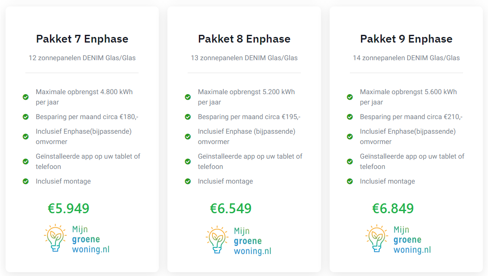Viewport: 488px width, 276px height.
Task: Click the checkmark next to Besparing circa €210,-
Action: (x=350, y=117)
